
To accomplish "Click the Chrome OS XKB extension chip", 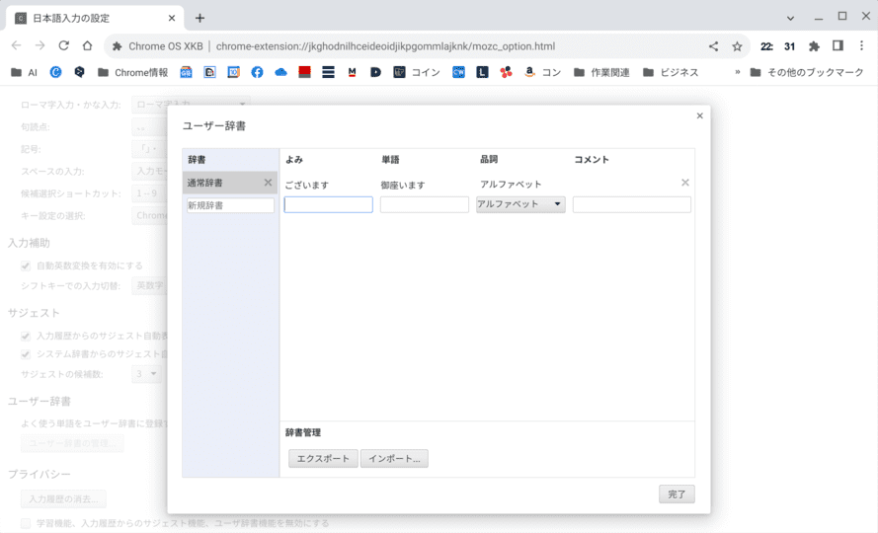I will coord(157,46).
